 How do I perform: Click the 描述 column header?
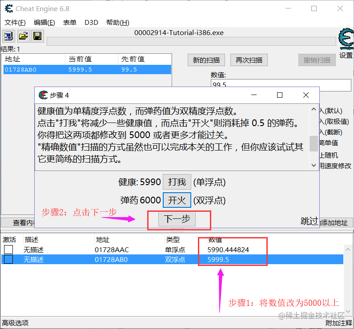click(x=32, y=240)
